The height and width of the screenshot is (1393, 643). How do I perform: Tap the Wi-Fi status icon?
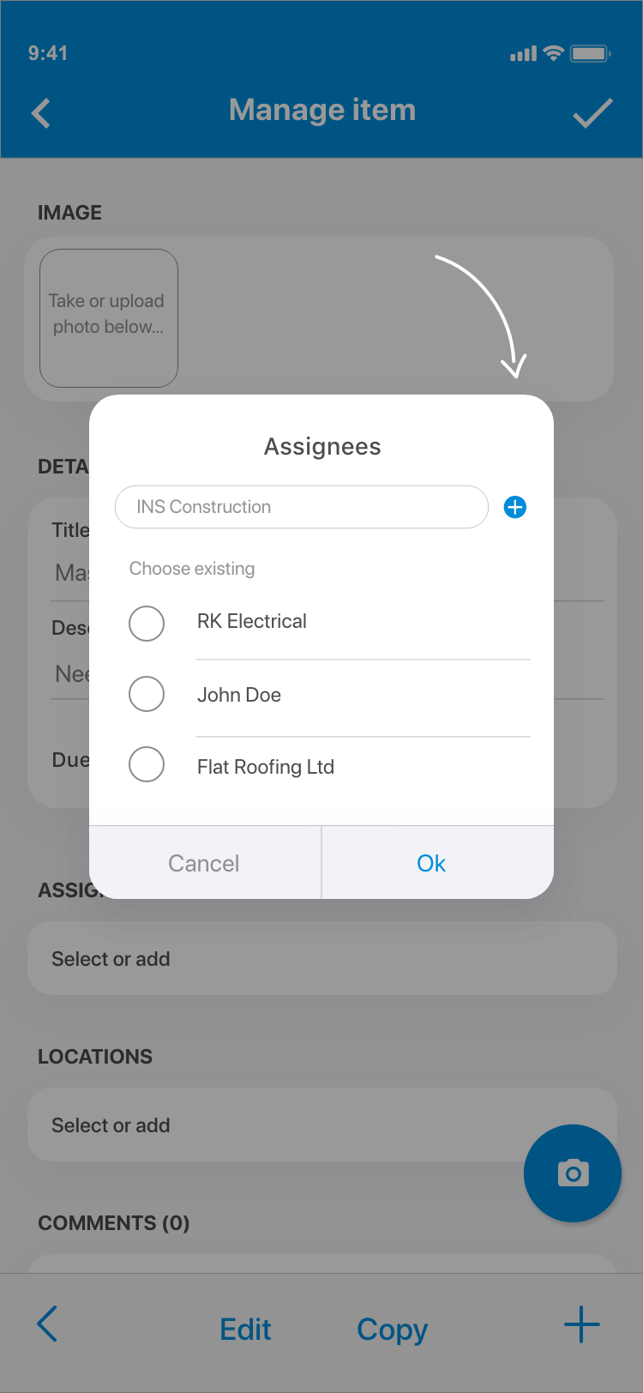(554, 53)
